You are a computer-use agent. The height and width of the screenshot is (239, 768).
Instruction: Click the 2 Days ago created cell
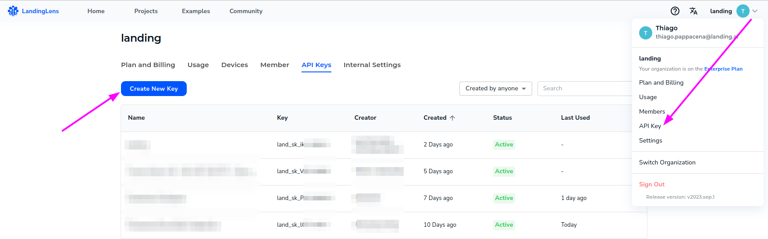[438, 145]
